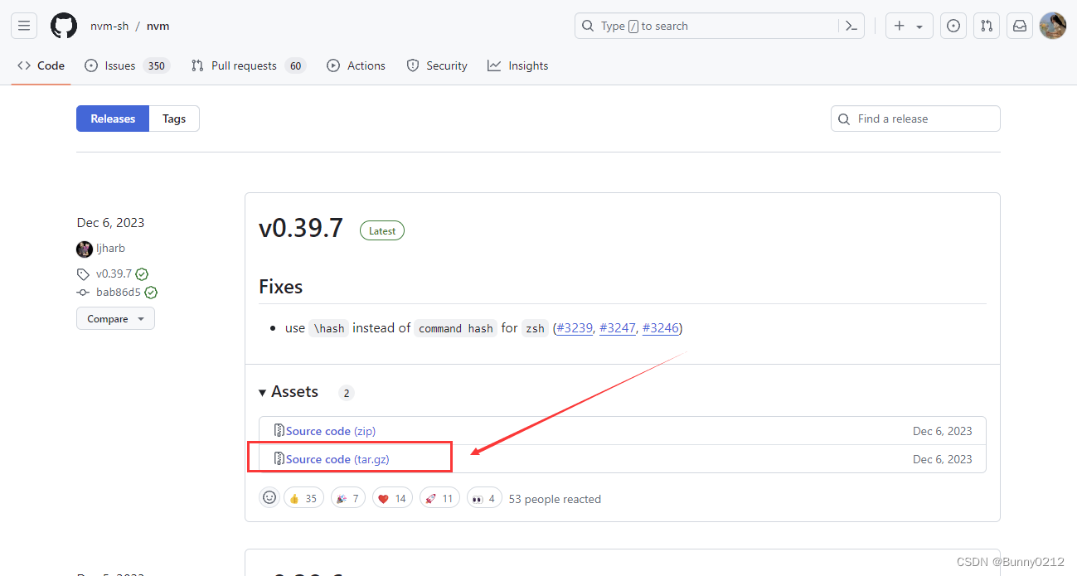Click the Issues count badge 350
1077x576 pixels.
(x=156, y=65)
